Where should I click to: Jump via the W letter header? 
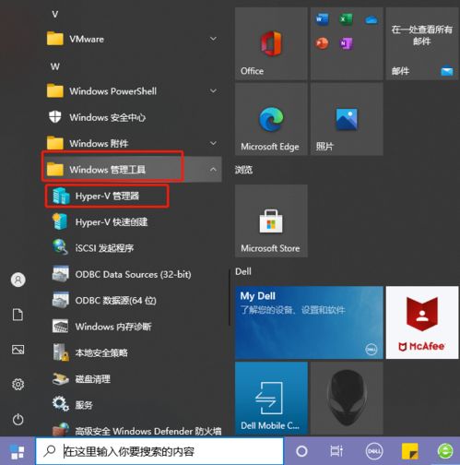pyautogui.click(x=55, y=66)
